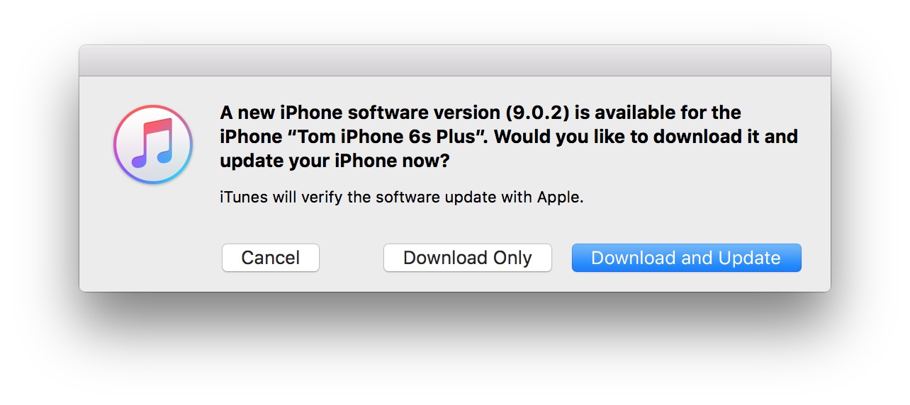
Task: Click the iTunes music note icon
Action: tap(152, 144)
